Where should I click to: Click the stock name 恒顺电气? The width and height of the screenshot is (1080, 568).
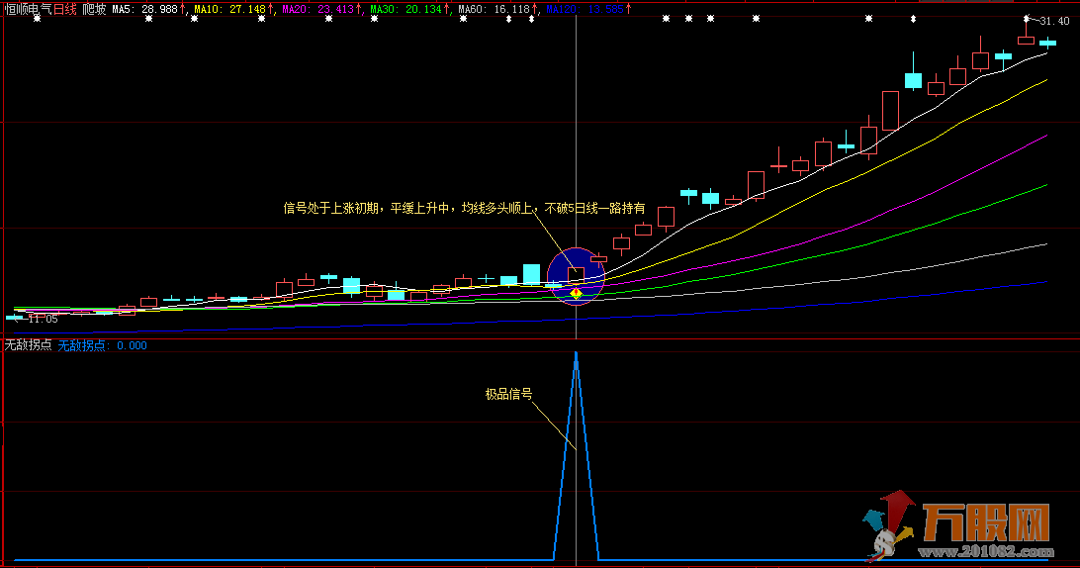pos(29,10)
